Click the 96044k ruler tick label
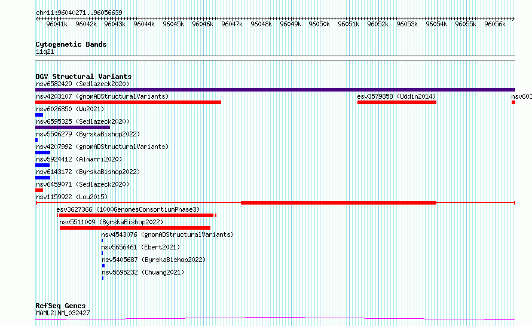 [144, 24]
